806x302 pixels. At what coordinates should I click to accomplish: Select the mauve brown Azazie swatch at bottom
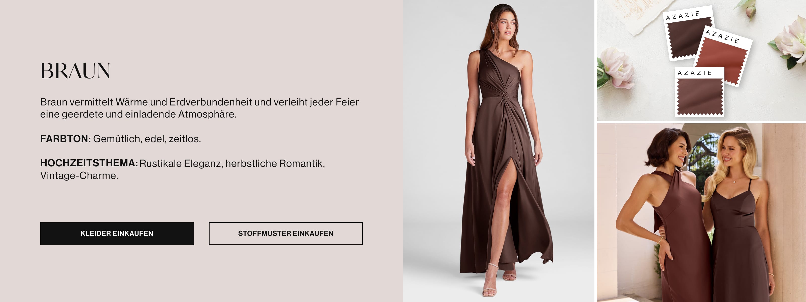point(700,96)
